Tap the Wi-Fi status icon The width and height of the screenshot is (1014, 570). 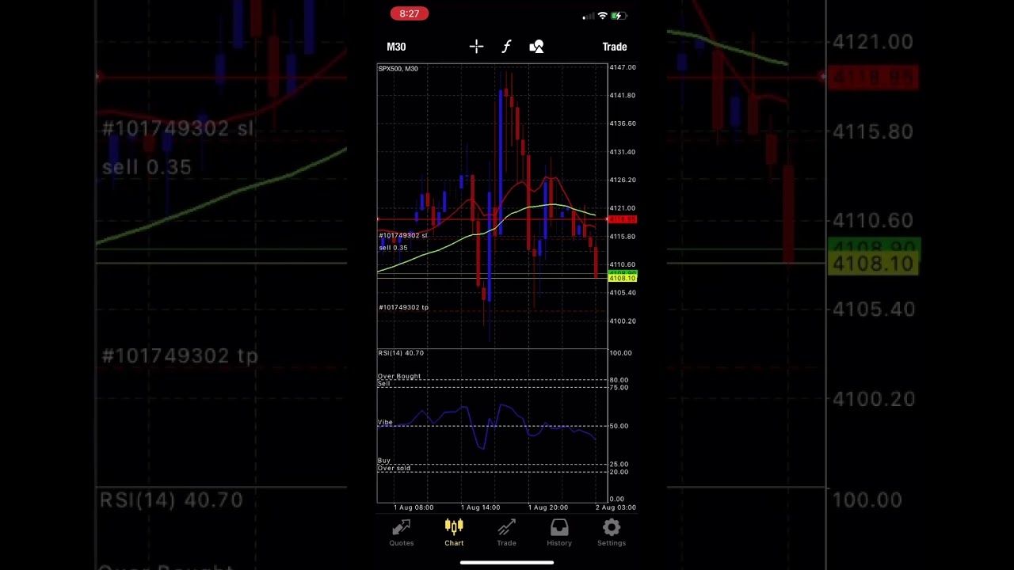coord(602,15)
